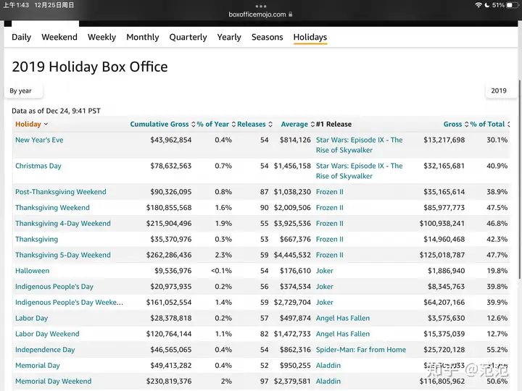The image size is (522, 391).
Task: Open Labor Day Weekend link
Action: [x=47, y=334]
